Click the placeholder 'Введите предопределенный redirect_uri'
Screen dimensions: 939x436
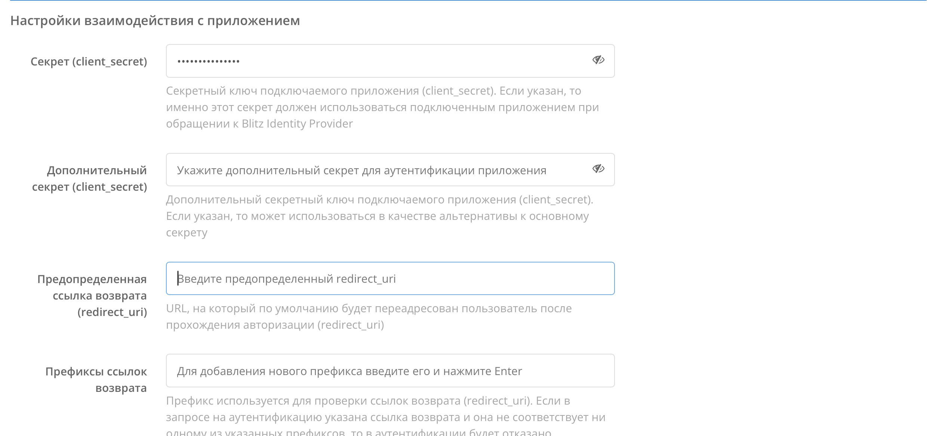(x=286, y=279)
